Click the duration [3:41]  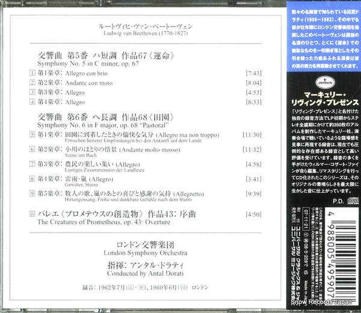[x=254, y=179]
